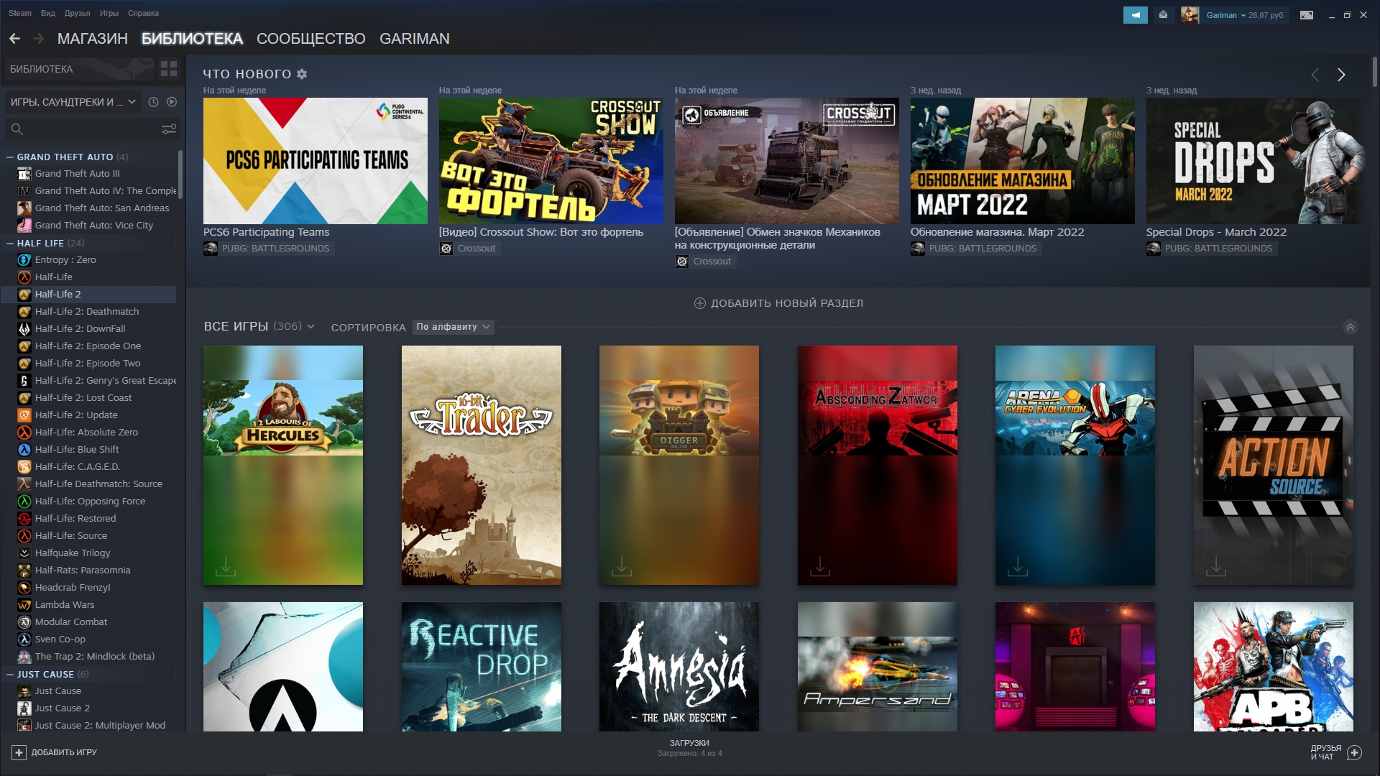Screen dimensions: 1380x776
Task: Select Half-Life 2: Episode Two
Action: click(88, 364)
